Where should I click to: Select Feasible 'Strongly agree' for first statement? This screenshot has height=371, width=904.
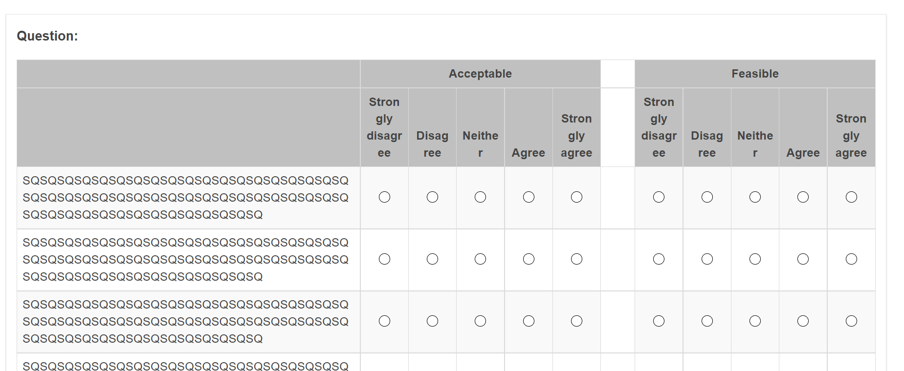(851, 197)
